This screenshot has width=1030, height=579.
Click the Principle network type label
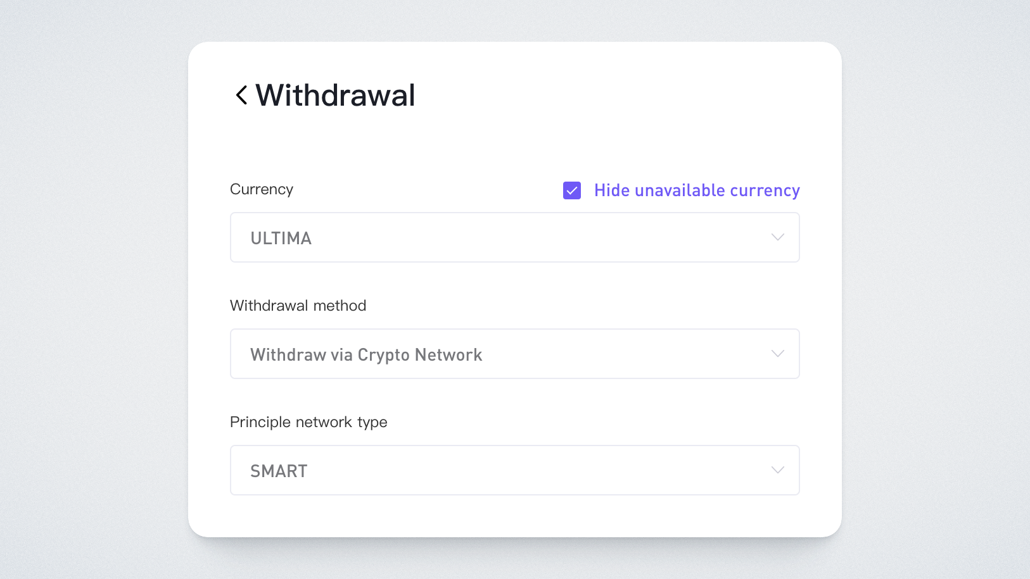click(x=308, y=422)
